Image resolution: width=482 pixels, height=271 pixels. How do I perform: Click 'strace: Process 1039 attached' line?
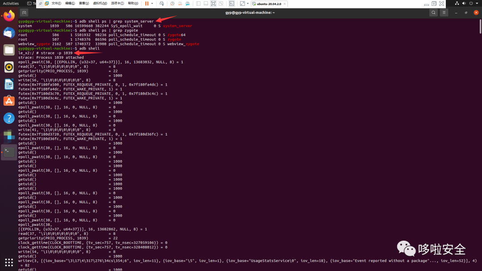(51, 57)
